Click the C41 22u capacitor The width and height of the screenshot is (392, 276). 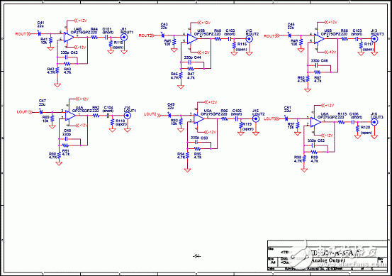39,33
